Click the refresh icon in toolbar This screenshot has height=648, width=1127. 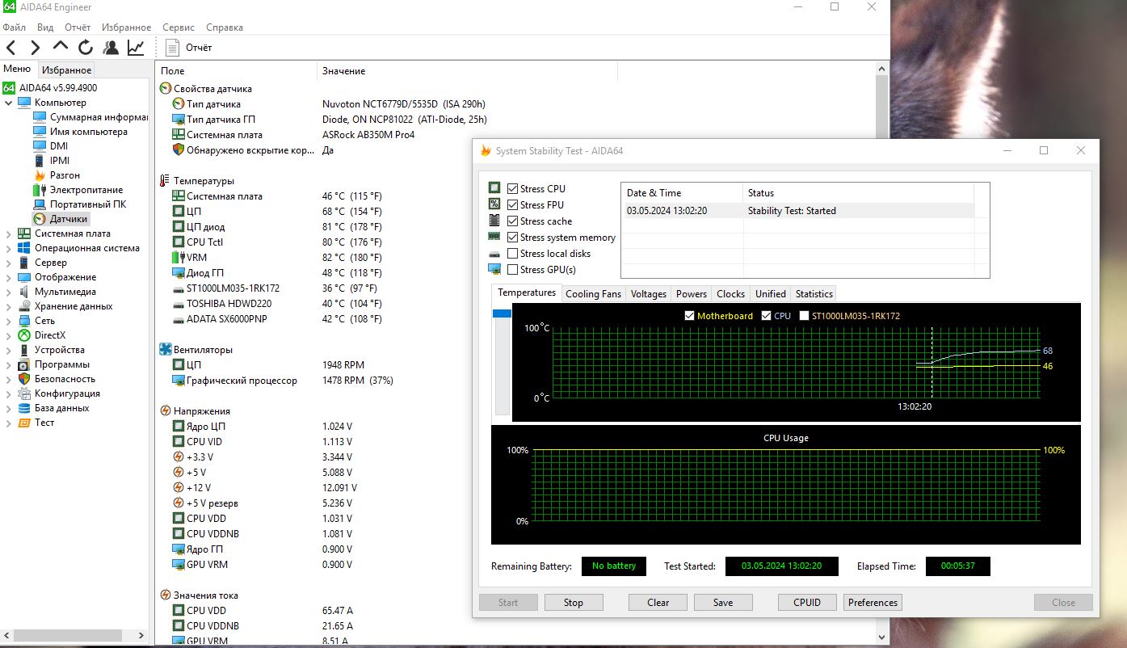(x=86, y=48)
